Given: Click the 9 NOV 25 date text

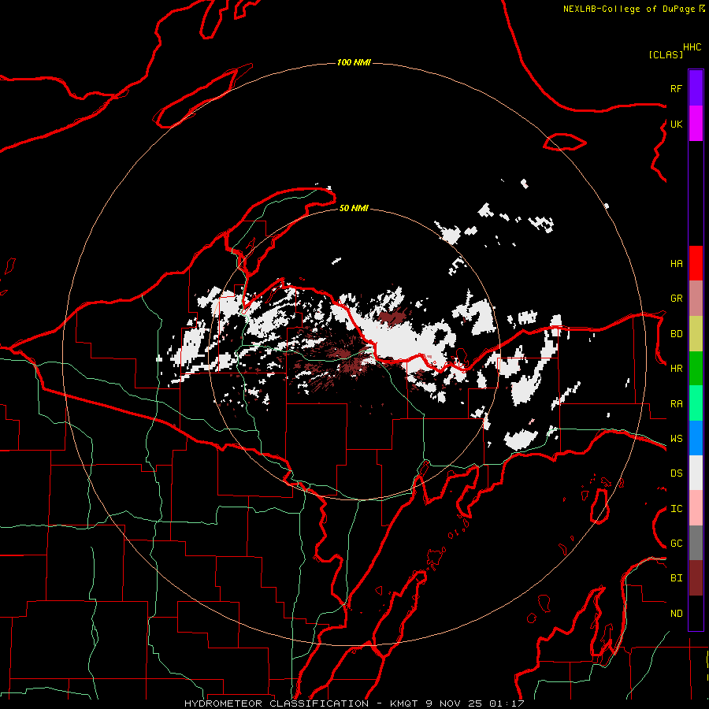Looking at the screenshot, I should coord(455,703).
